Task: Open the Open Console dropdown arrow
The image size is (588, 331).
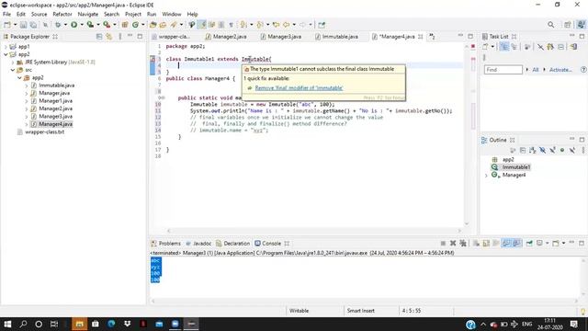Action: (563, 243)
